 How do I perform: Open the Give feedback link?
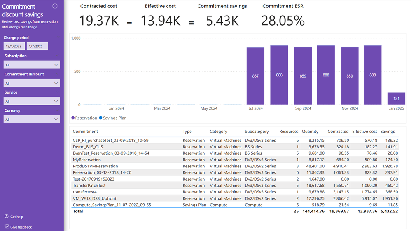[21, 227]
